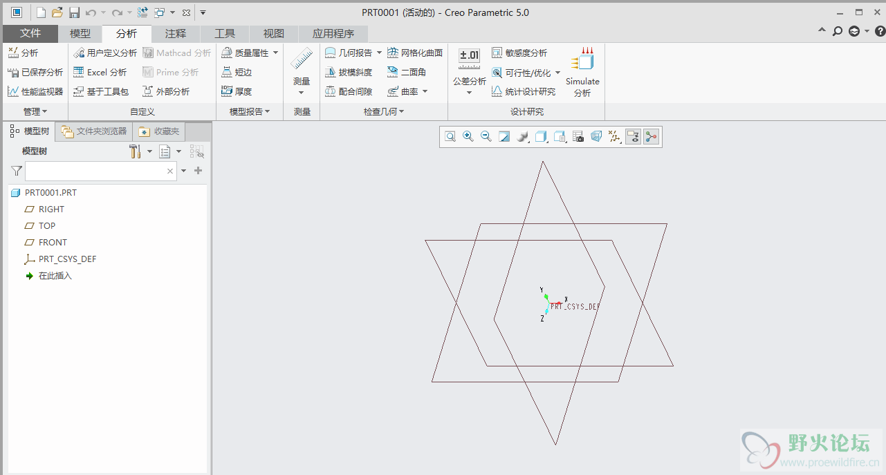The width and height of the screenshot is (886, 475).
Task: Click the Redo arrow icon
Action: 117,12
